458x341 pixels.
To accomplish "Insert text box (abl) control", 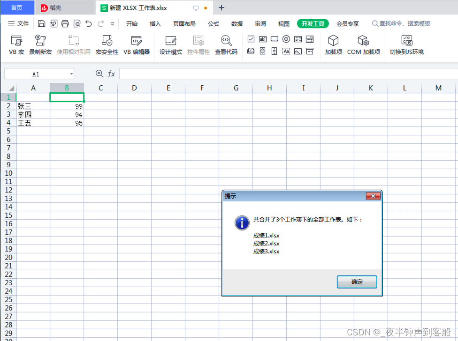I will click(x=263, y=39).
